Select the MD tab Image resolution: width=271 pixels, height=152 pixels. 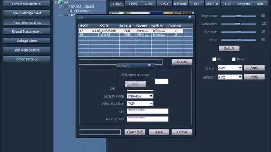point(196,4)
